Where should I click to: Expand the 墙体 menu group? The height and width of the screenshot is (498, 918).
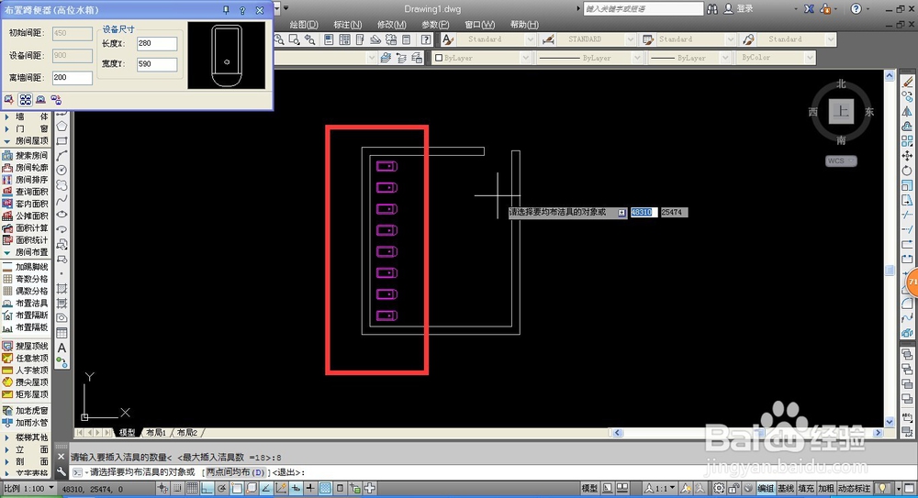tap(26, 117)
